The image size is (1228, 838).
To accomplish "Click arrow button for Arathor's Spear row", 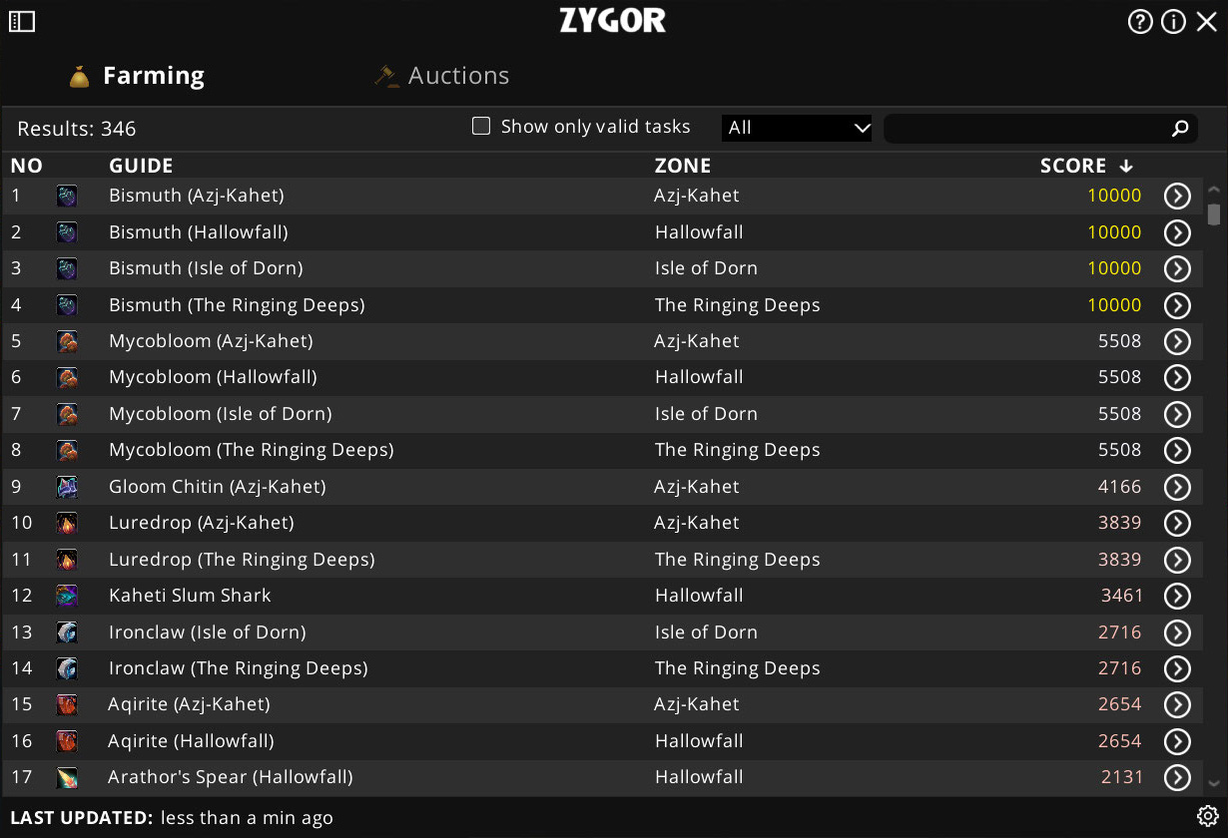I will (x=1177, y=777).
